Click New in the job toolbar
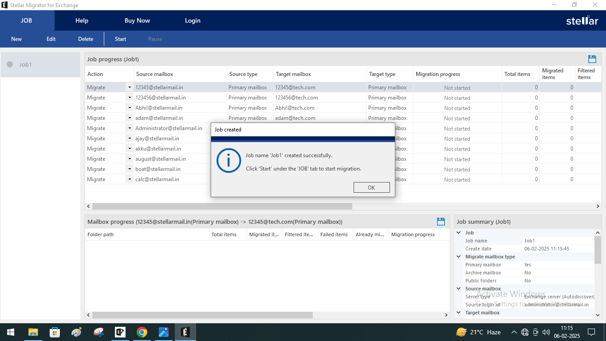This screenshot has height=341, width=606. pyautogui.click(x=16, y=39)
